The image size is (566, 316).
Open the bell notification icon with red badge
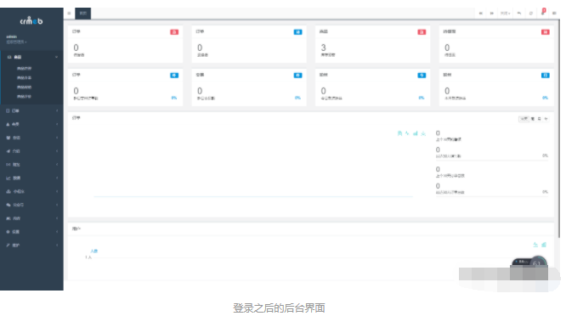(543, 12)
